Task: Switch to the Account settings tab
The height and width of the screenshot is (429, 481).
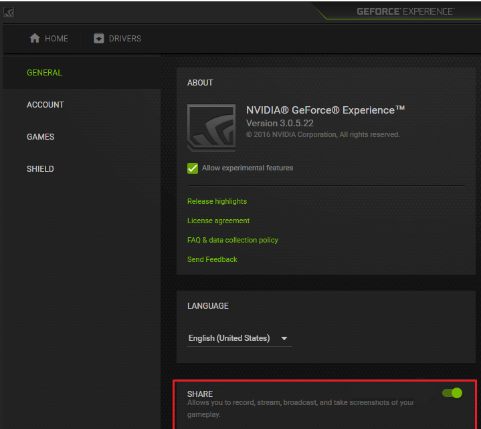Action: [x=45, y=105]
